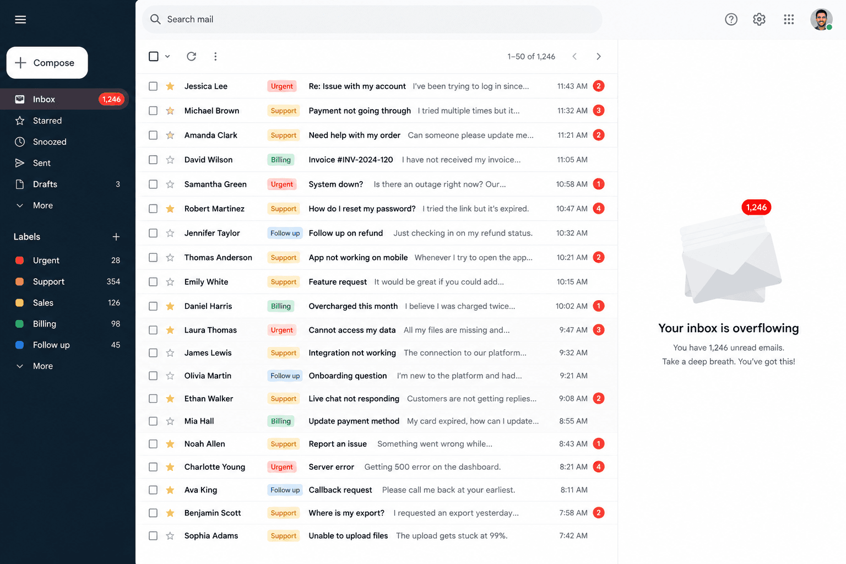Star the Jennifer Taylor email
The height and width of the screenshot is (564, 846).
coord(170,233)
